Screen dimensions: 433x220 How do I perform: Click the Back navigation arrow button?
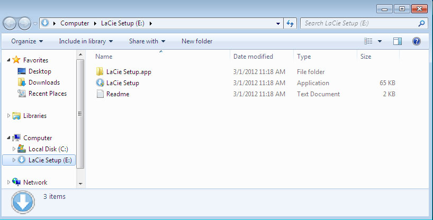pyautogui.click(x=10, y=23)
